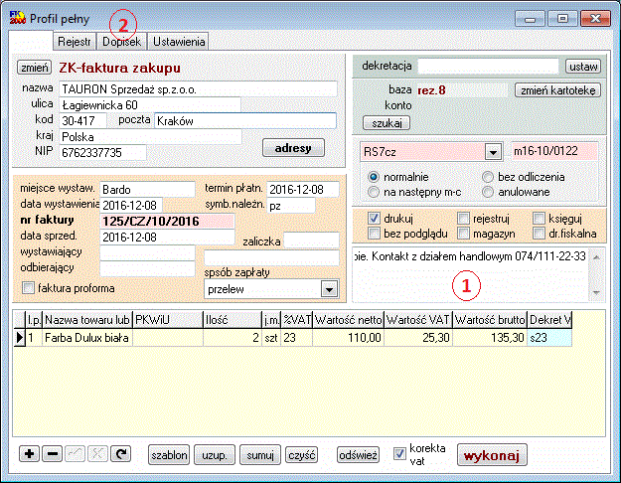The height and width of the screenshot is (483, 621).
Task: Select the first blank tab
Action: tap(31, 40)
